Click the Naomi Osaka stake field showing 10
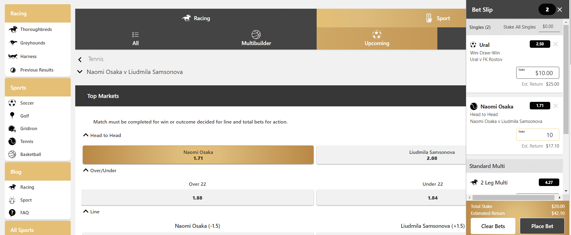The width and height of the screenshot is (571, 235). coord(538,135)
